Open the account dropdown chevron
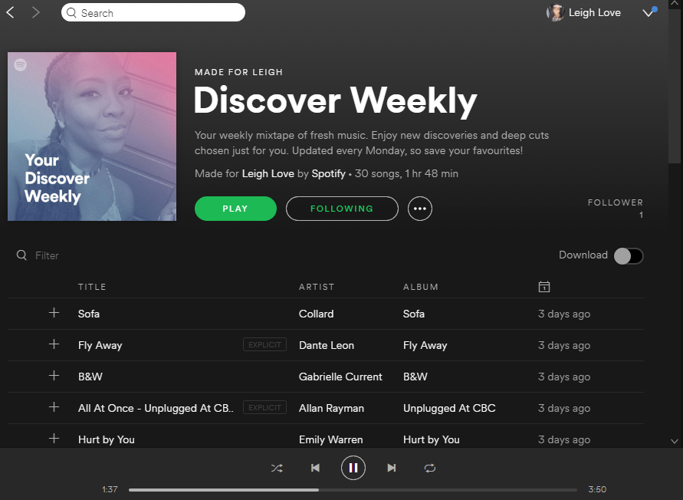This screenshot has width=683, height=500. click(x=649, y=12)
